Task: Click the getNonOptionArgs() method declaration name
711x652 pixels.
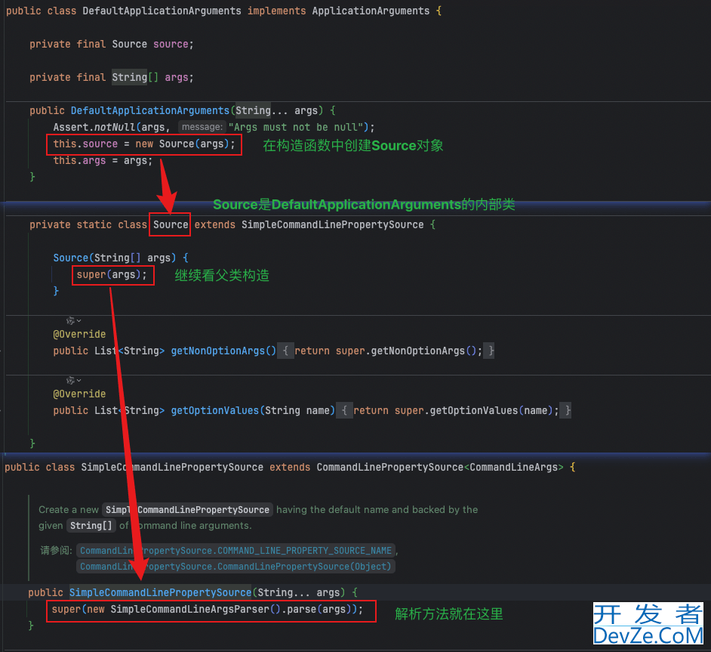Action: pos(217,351)
